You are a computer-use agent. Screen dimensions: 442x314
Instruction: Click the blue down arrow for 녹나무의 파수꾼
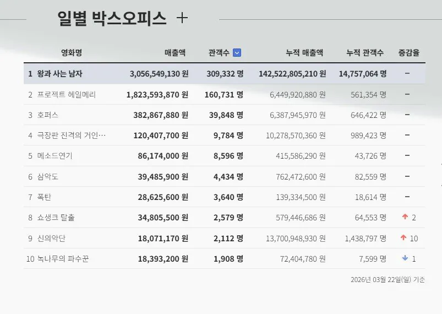pyautogui.click(x=405, y=258)
